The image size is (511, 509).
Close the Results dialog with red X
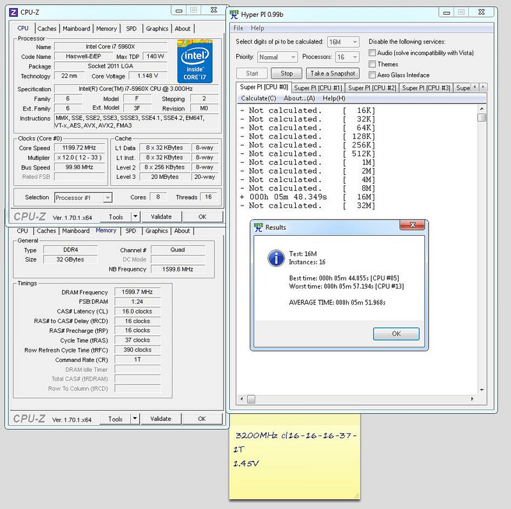412,225
